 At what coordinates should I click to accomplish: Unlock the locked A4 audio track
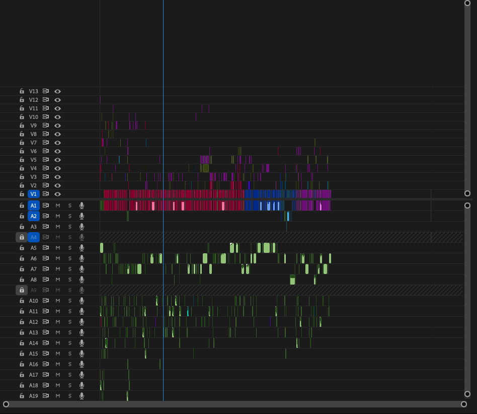(x=22, y=237)
